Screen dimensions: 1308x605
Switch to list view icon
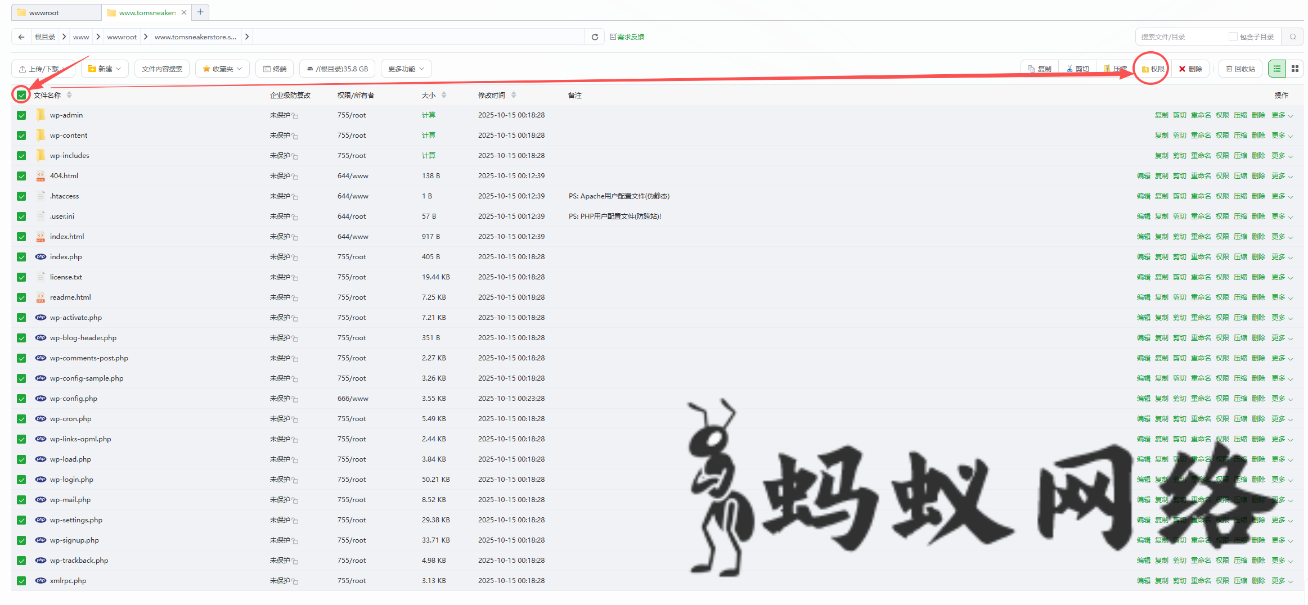click(1277, 69)
